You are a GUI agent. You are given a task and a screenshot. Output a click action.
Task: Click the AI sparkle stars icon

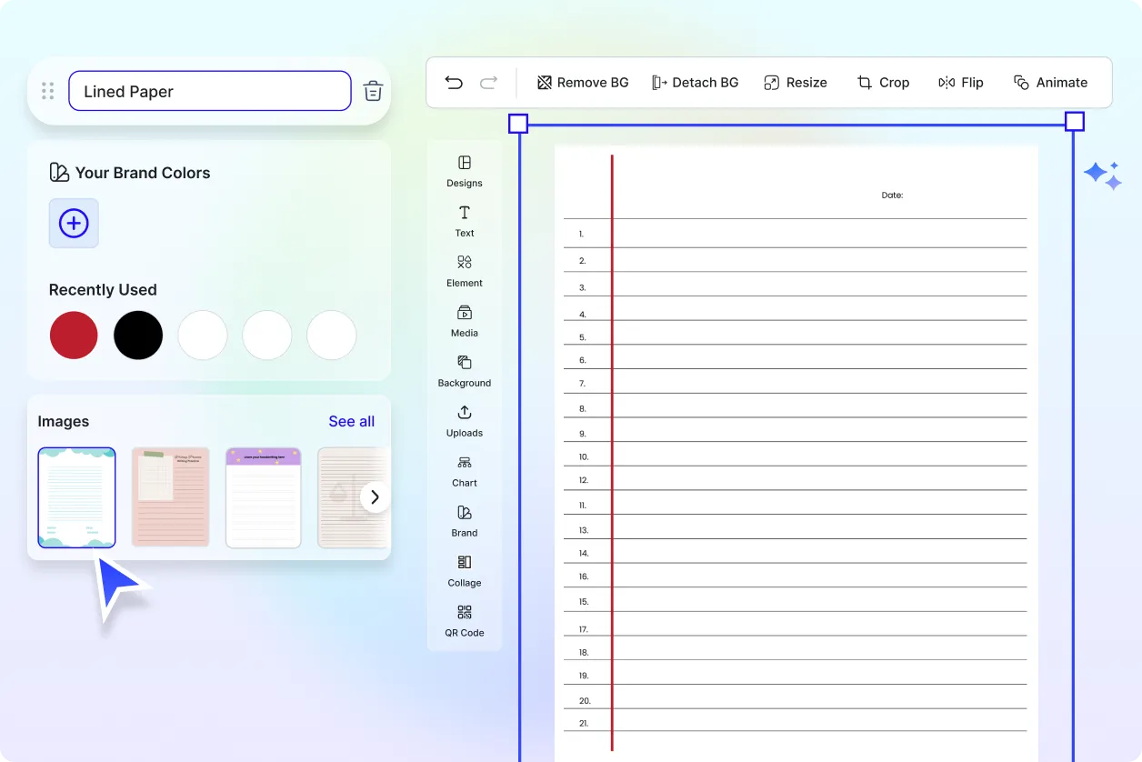[x=1103, y=175]
